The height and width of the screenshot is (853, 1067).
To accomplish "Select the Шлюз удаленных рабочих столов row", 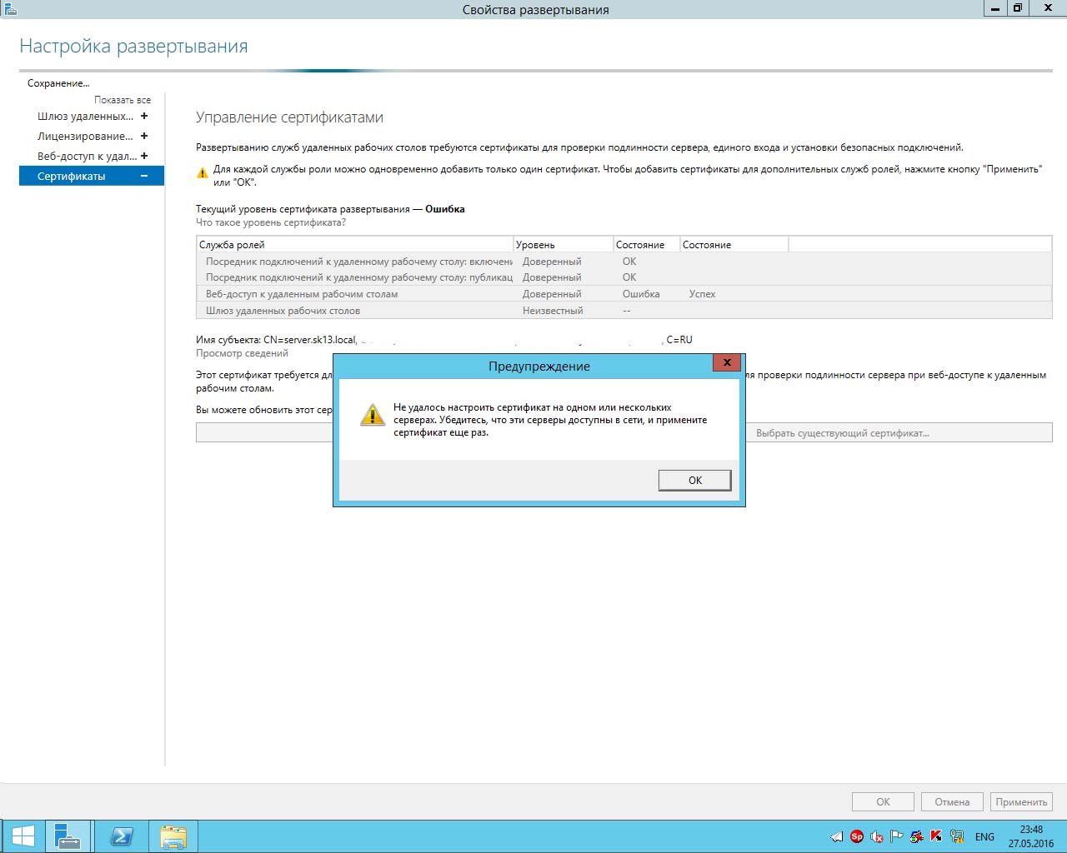I will click(x=283, y=311).
